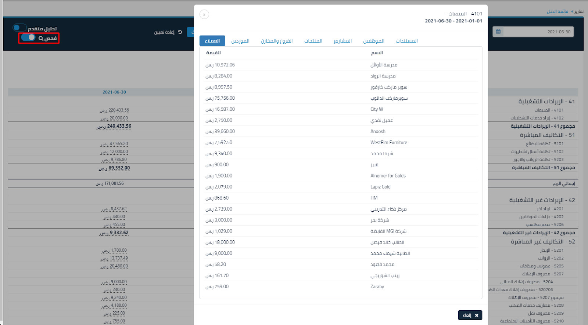Go to the المشاريع tab
The width and height of the screenshot is (588, 325).
tap(343, 41)
